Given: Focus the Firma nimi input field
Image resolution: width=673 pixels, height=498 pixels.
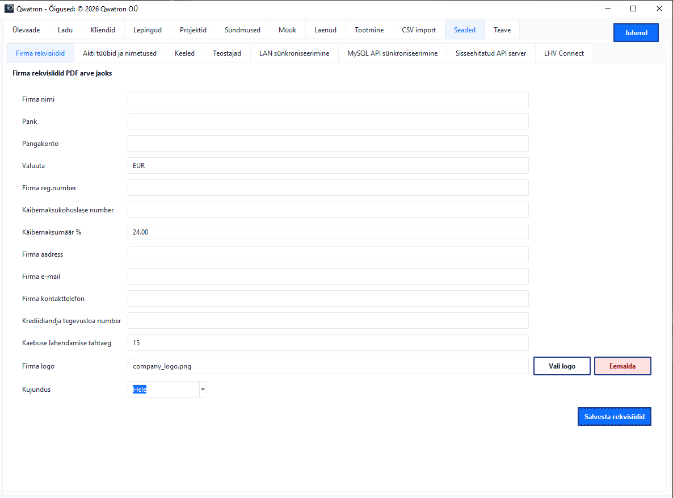Looking at the screenshot, I should coord(329,99).
